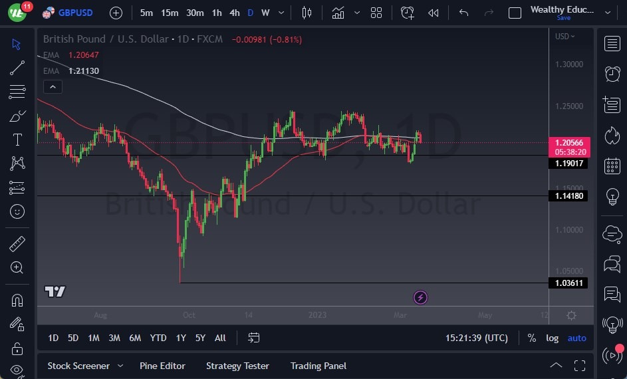This screenshot has width=627, height=379.
Task: Switch to the Strategy Tester tab
Action: (237, 366)
